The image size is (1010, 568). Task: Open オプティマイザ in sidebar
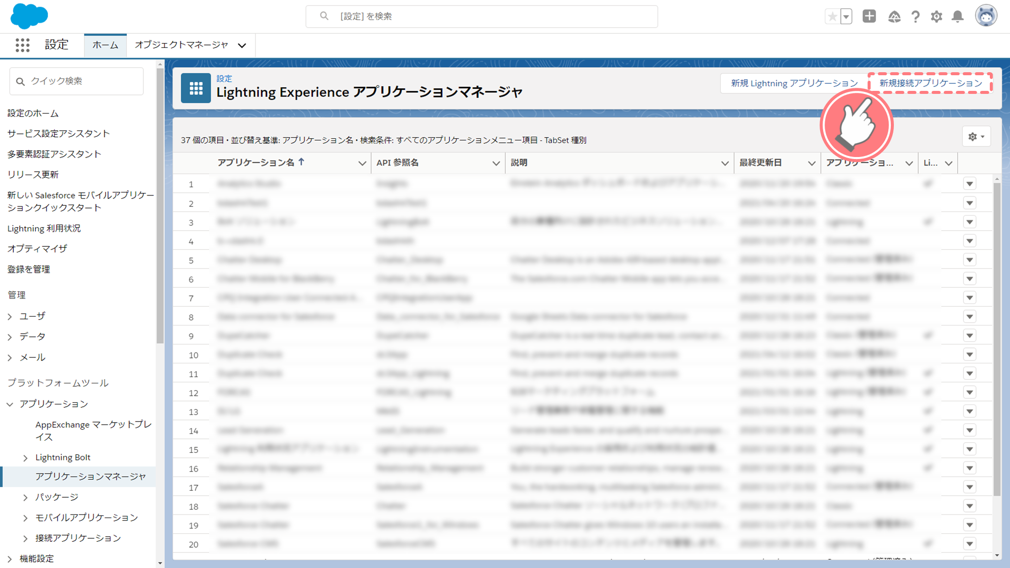[37, 248]
